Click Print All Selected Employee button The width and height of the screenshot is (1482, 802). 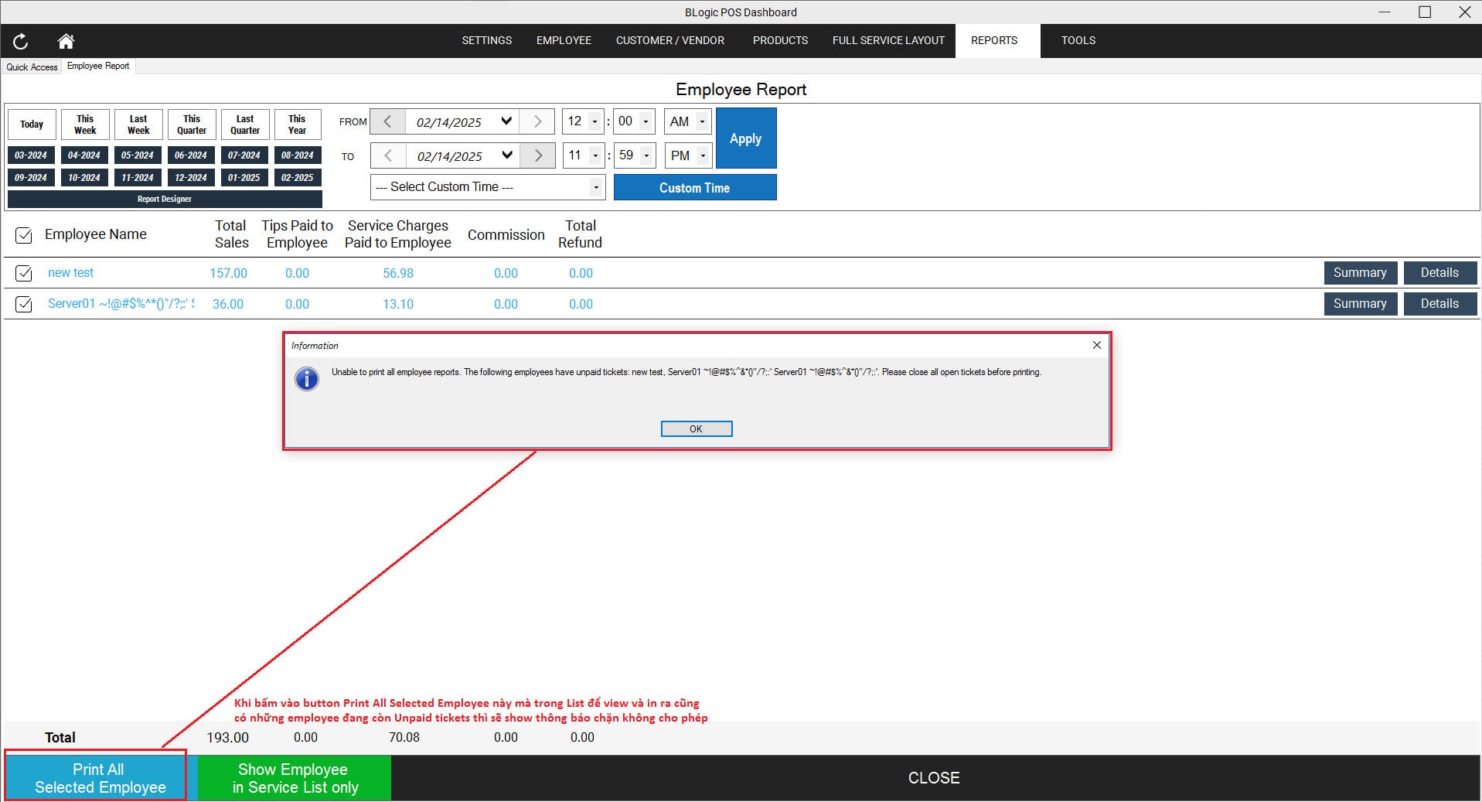tap(97, 778)
